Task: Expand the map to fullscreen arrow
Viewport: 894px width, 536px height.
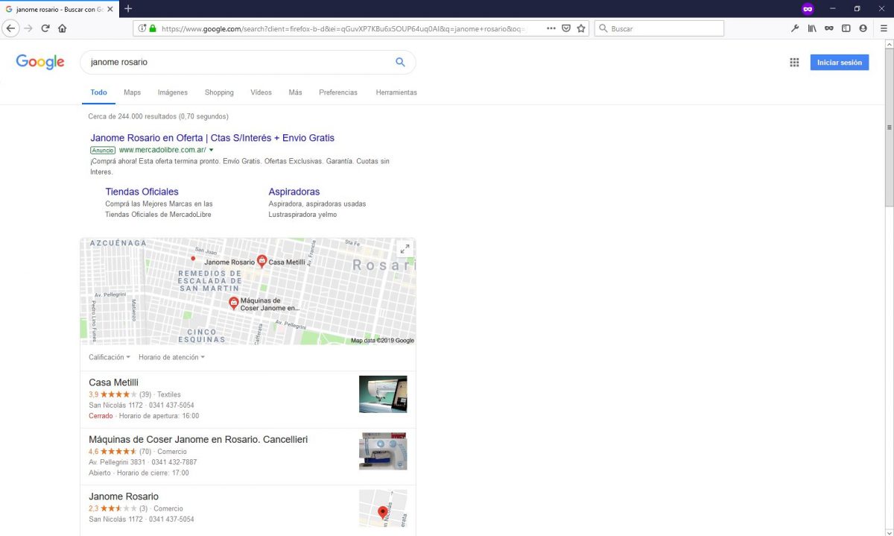Action: pos(405,248)
